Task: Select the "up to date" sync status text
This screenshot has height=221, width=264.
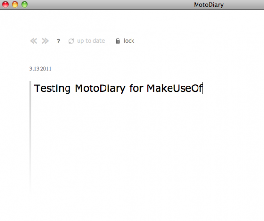Action: tap(91, 41)
